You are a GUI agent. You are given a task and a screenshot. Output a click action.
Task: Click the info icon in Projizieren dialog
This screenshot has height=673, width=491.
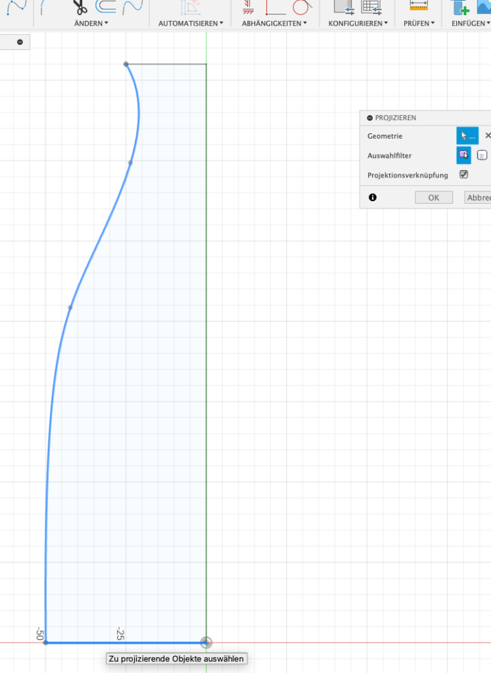pyautogui.click(x=373, y=197)
